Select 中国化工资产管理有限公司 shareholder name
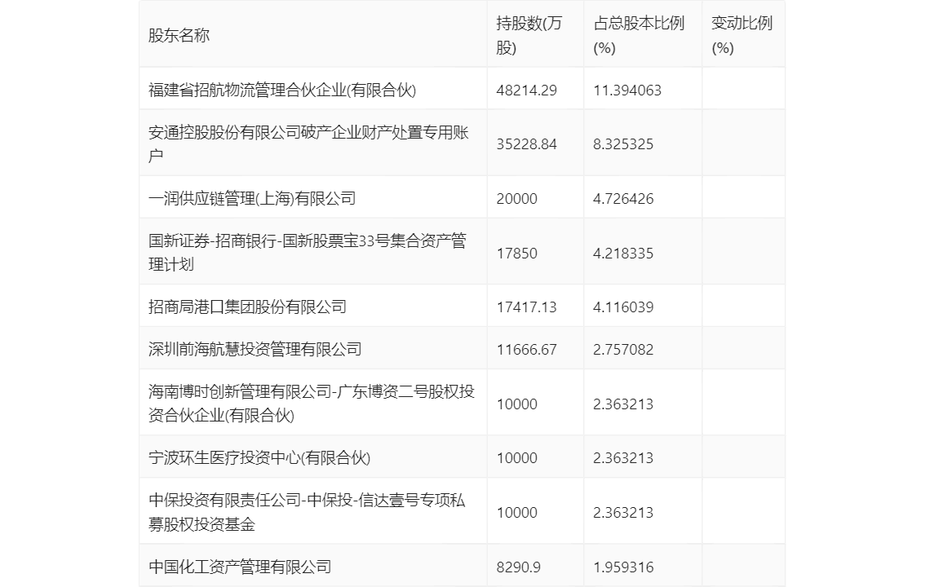The width and height of the screenshot is (925, 587). click(x=240, y=567)
